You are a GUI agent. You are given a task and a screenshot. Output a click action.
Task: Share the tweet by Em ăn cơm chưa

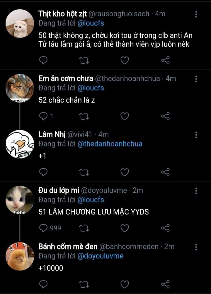(x=166, y=116)
